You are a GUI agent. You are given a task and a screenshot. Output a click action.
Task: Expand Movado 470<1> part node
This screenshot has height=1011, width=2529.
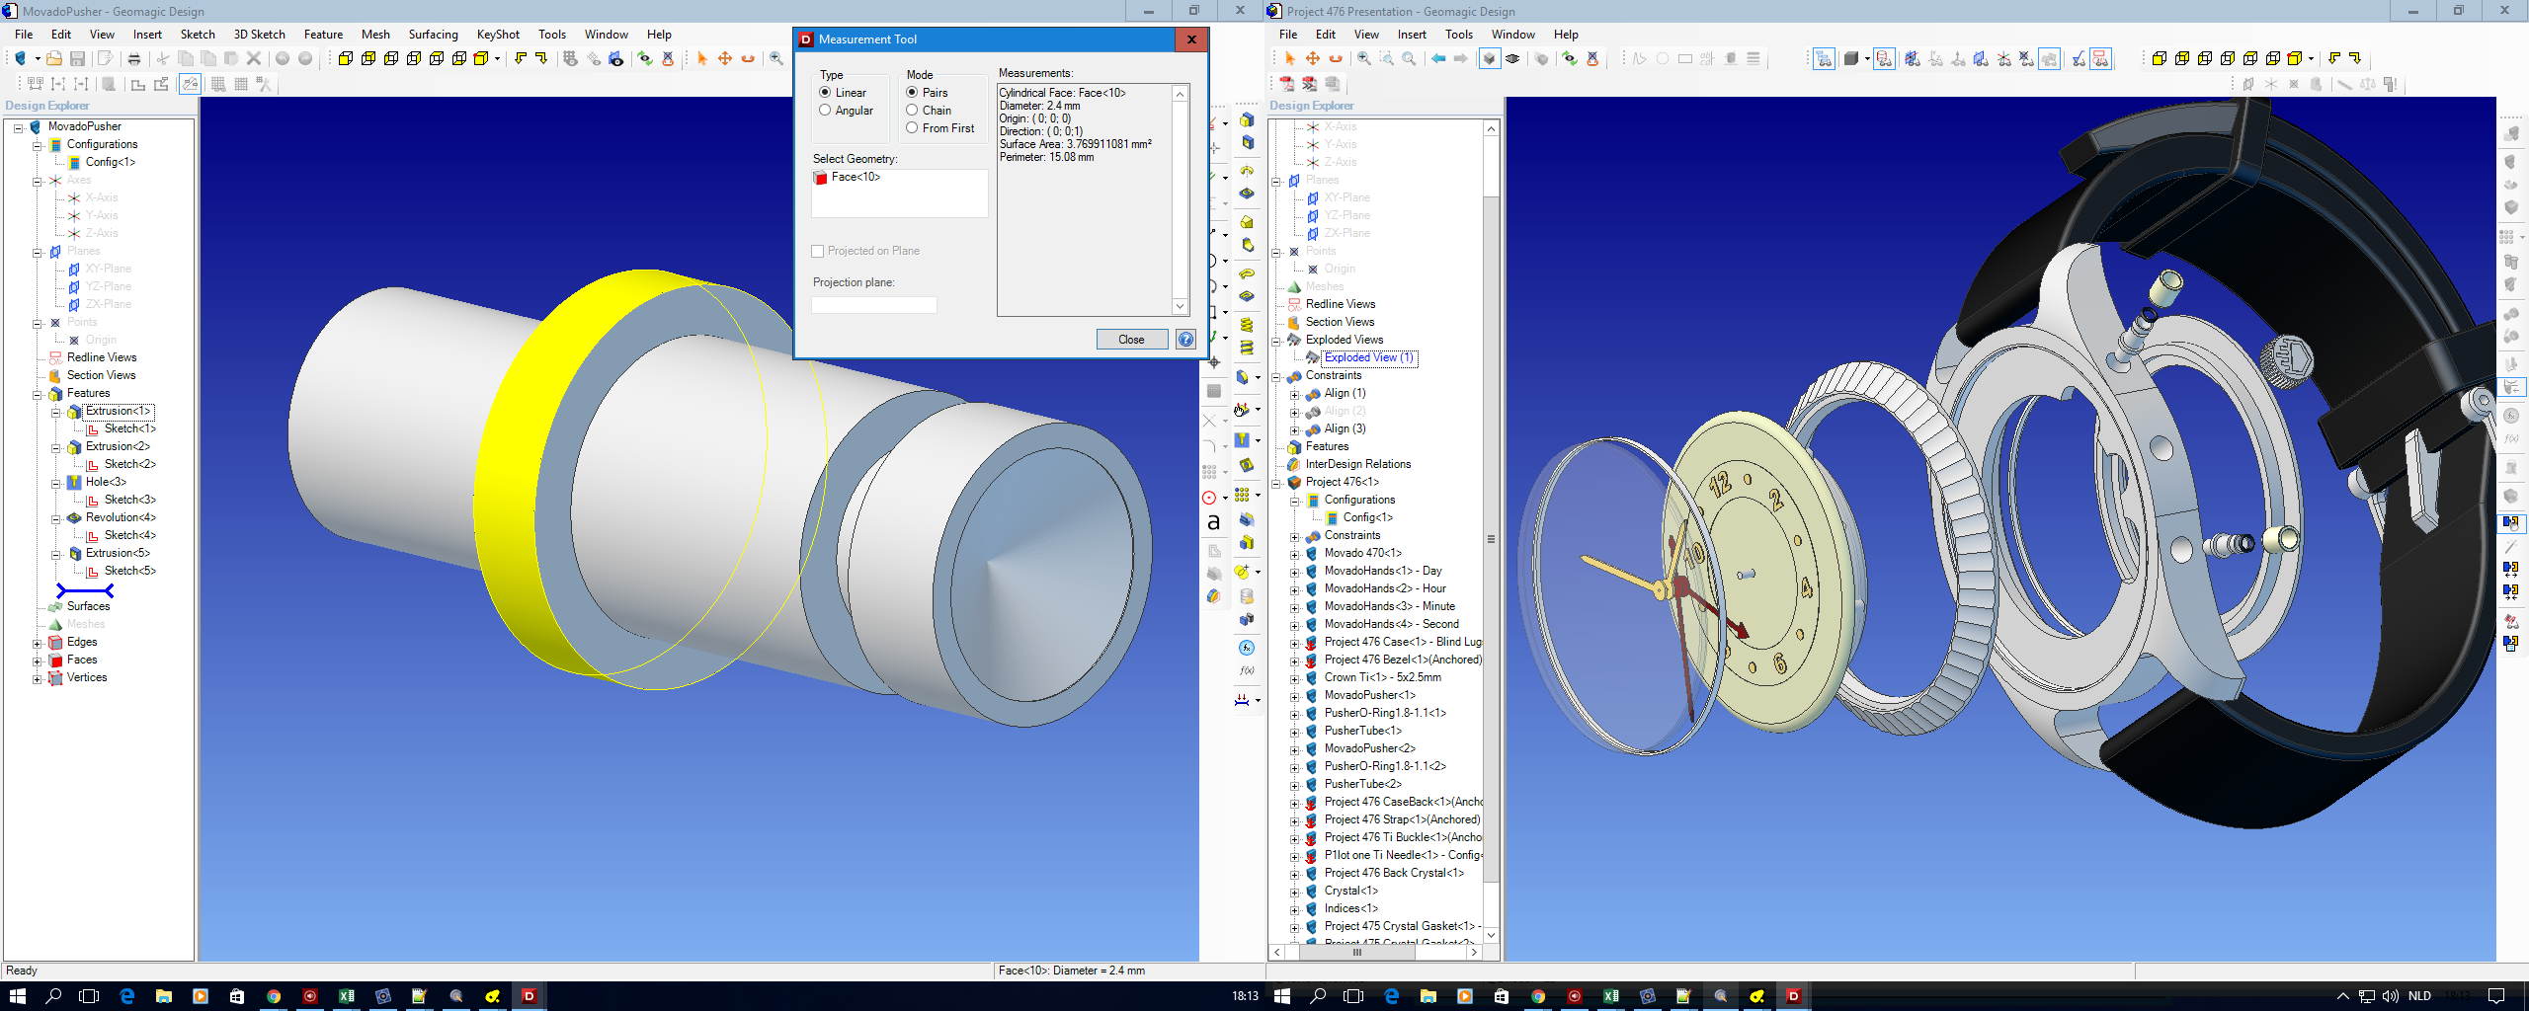point(1295,554)
